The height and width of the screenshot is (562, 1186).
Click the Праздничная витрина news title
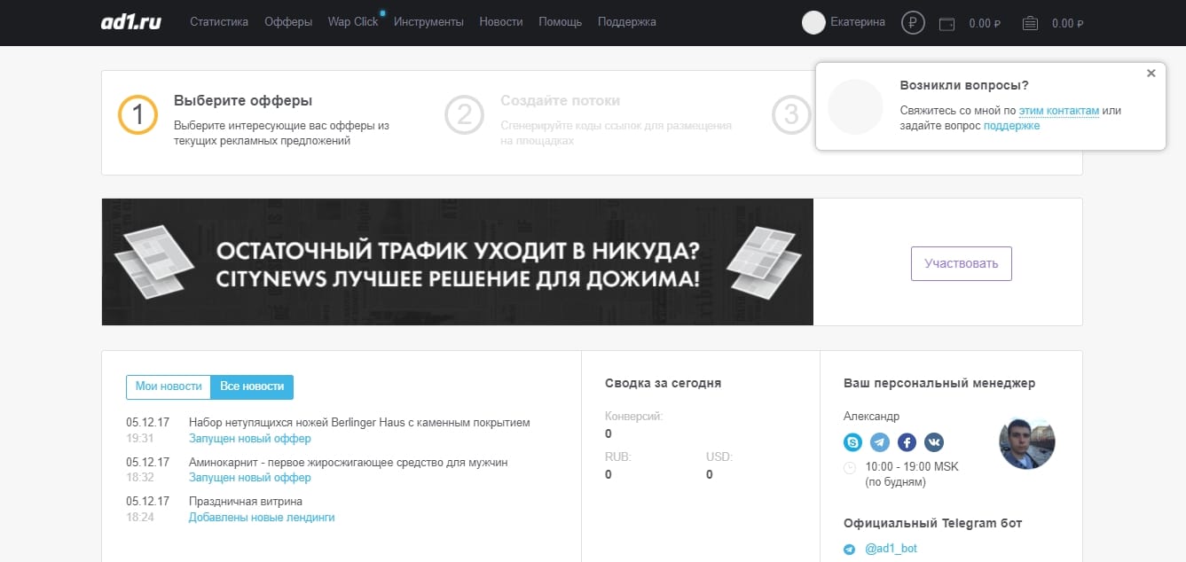tap(246, 502)
